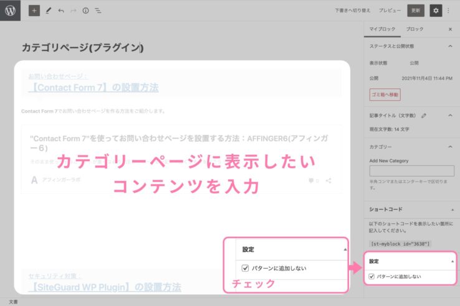Toggle the settings gear sidebar

point(436,11)
